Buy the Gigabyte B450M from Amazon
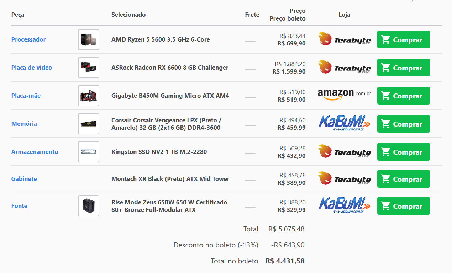This screenshot has width=452, height=273. [x=404, y=96]
